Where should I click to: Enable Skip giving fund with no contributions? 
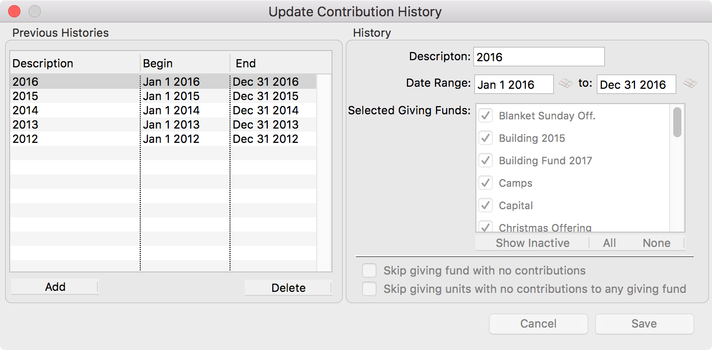[x=369, y=270]
